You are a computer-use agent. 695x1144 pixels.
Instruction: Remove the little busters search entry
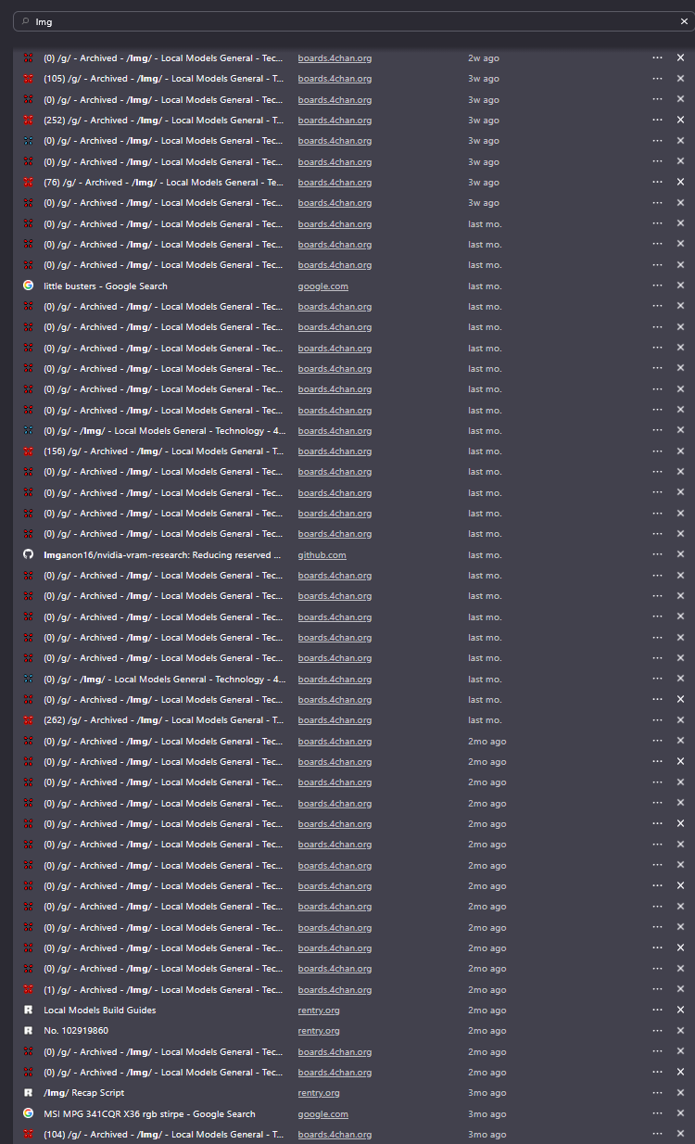click(x=680, y=286)
